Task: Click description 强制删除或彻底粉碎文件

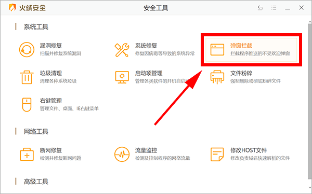Action: [x=255, y=81]
